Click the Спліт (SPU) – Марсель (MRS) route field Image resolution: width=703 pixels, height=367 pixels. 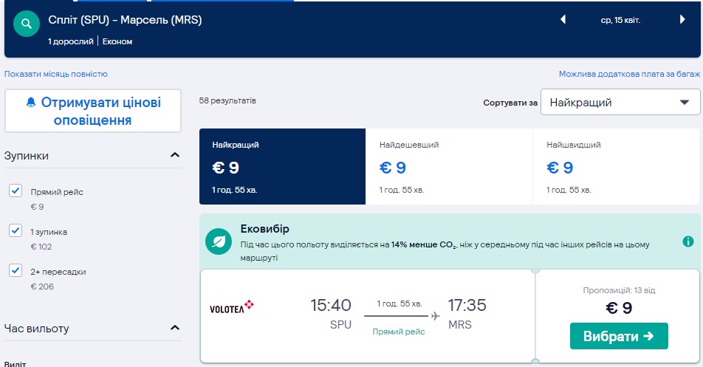(126, 21)
